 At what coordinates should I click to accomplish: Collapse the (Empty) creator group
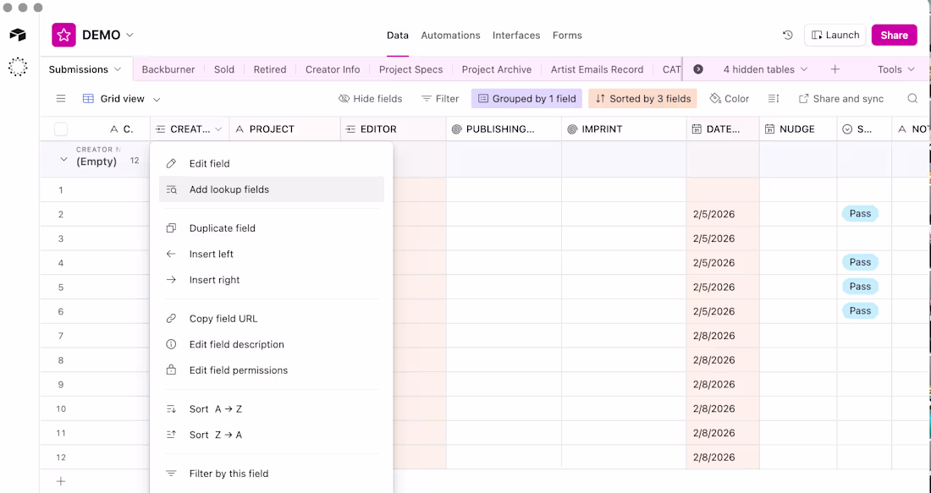click(x=63, y=160)
